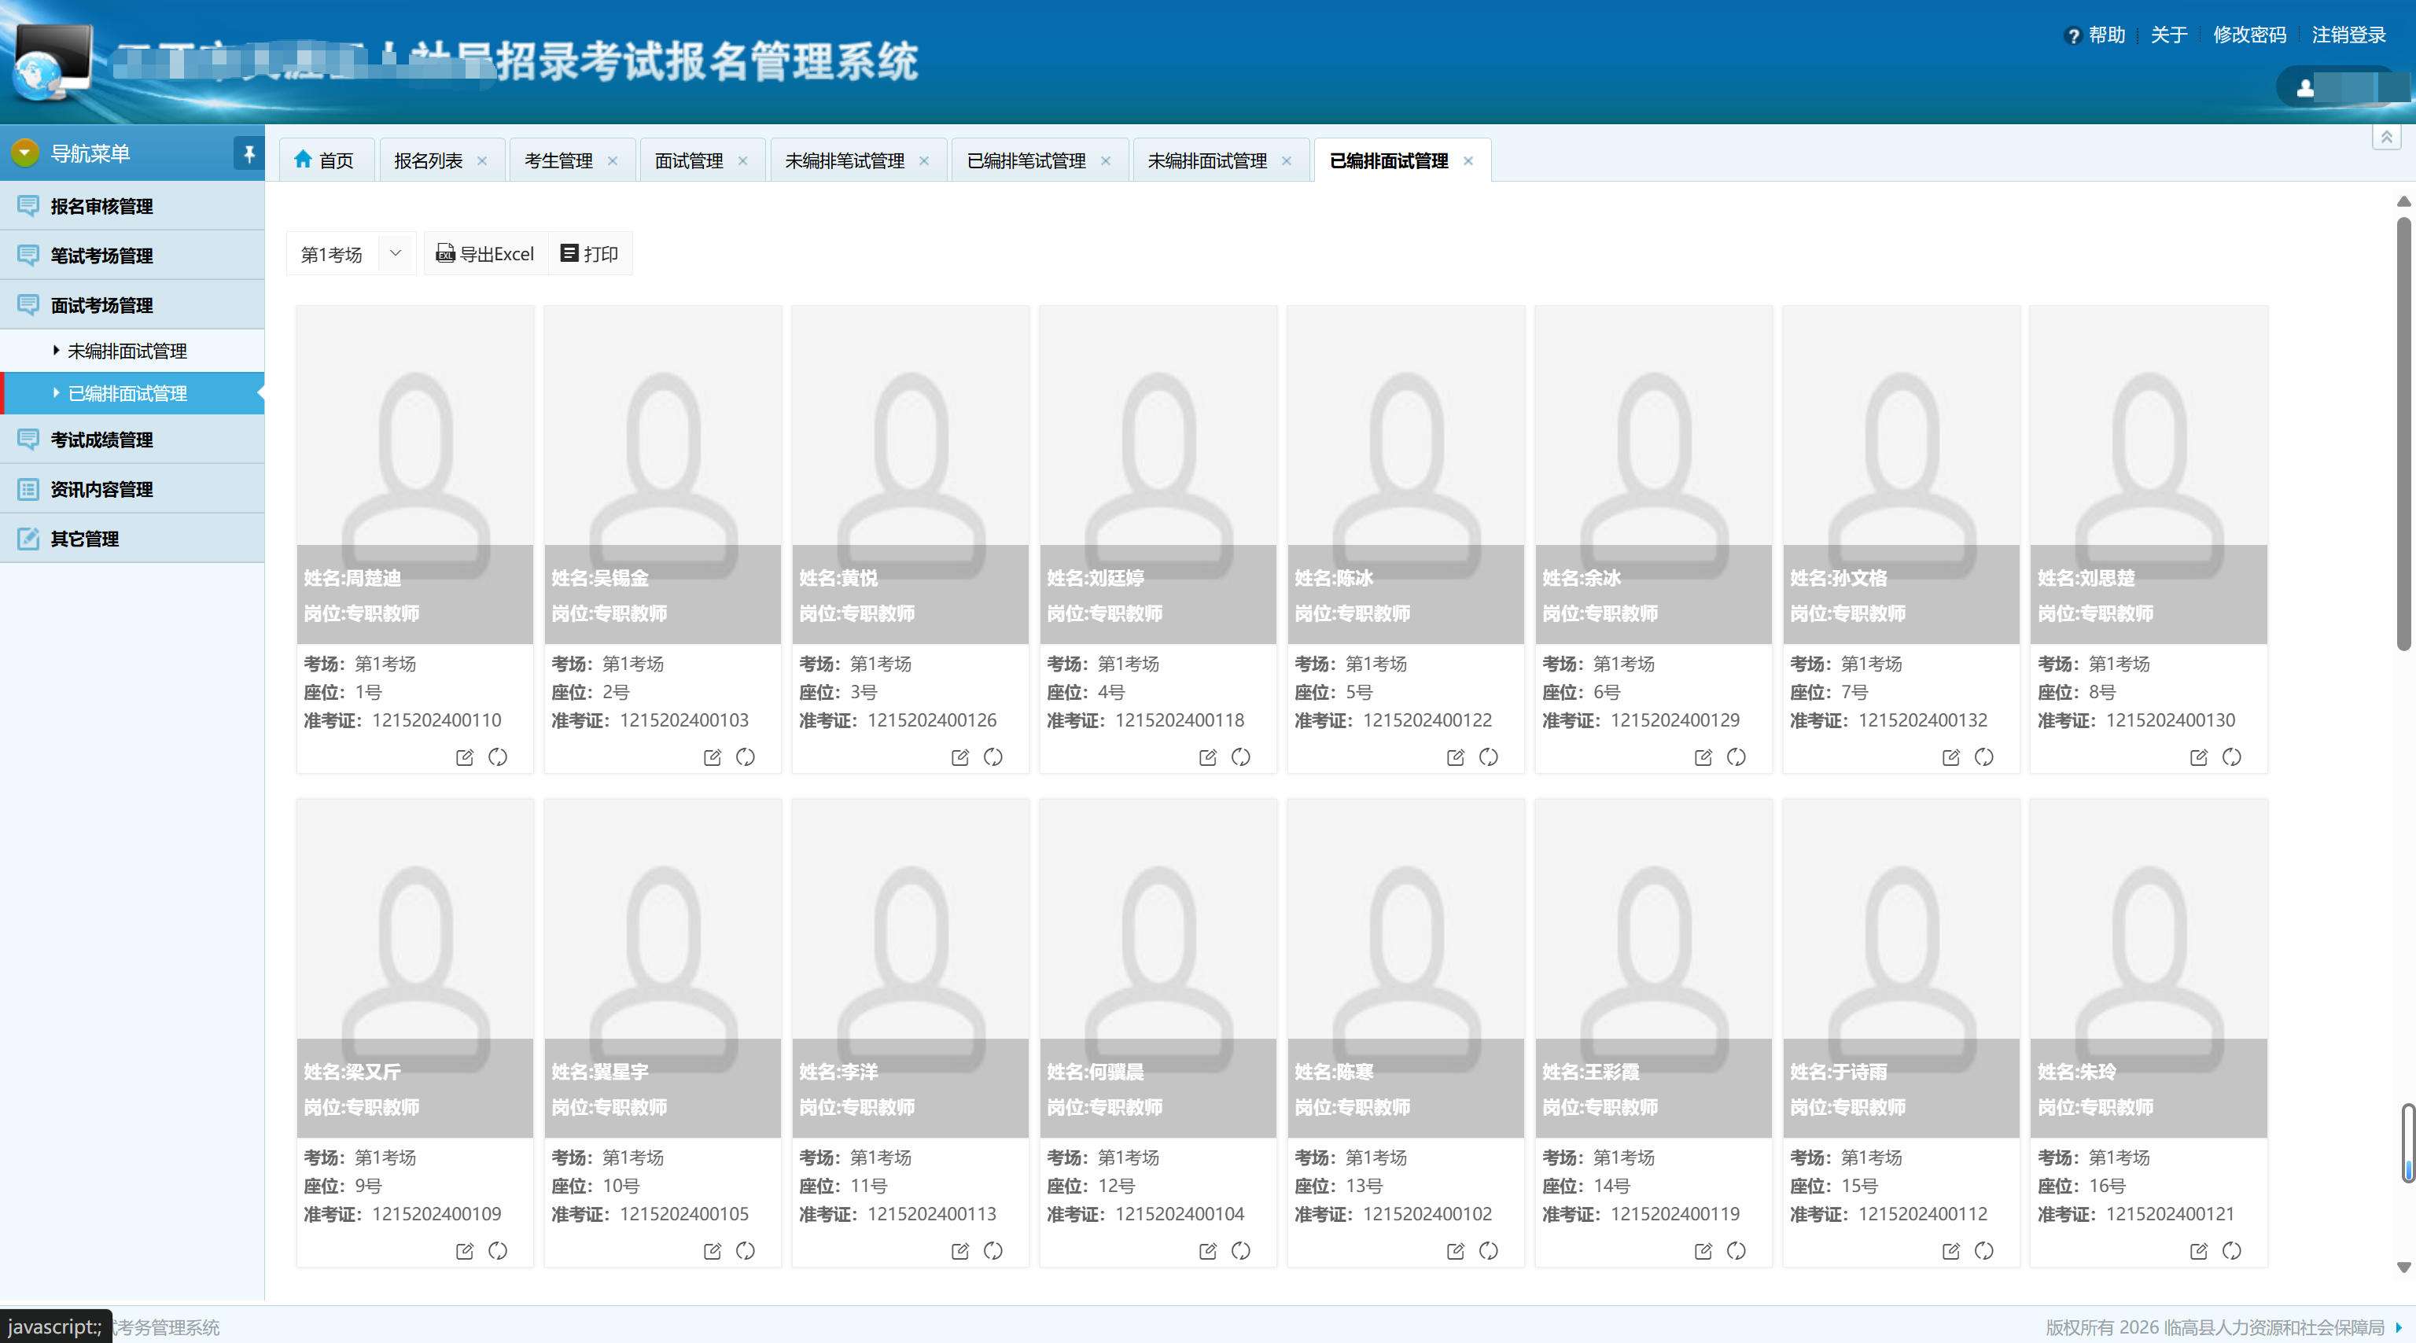Click 陈冰's photo placeholder thumbnail
Image resolution: width=2416 pixels, height=1343 pixels.
(1405, 473)
